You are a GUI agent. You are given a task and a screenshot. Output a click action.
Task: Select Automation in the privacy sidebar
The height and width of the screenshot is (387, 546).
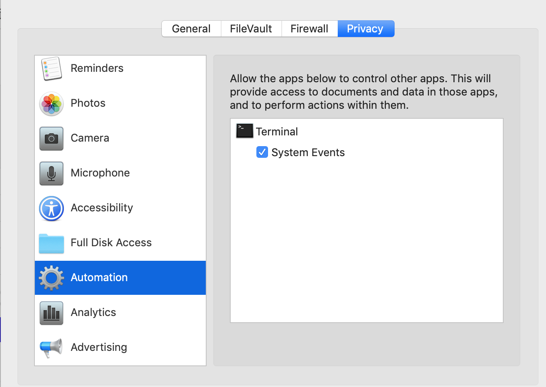pos(99,277)
